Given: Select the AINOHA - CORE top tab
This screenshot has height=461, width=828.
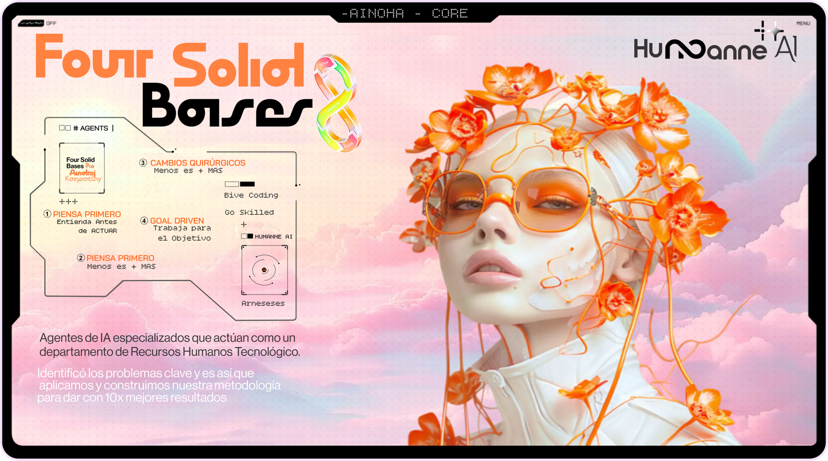Looking at the screenshot, I should 405,13.
